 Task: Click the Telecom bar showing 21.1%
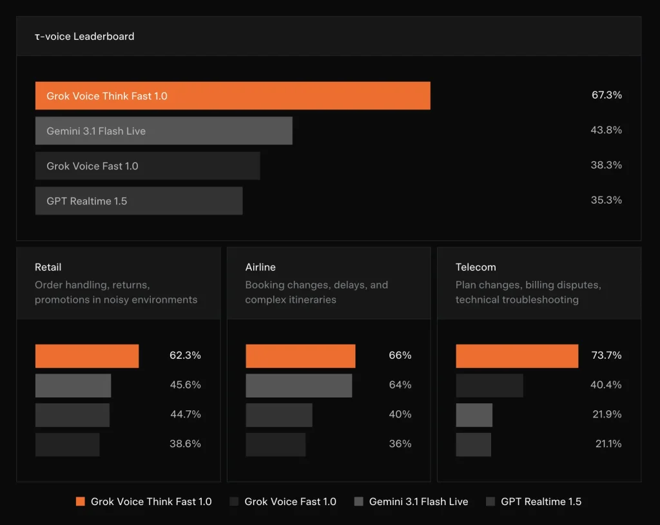(473, 444)
